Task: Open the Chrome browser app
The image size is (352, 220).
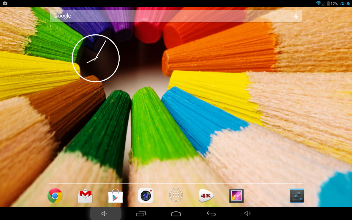Action: click(55, 196)
